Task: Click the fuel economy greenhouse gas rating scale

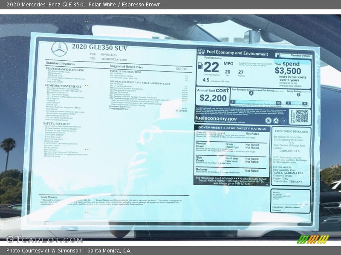Action: pos(256,102)
